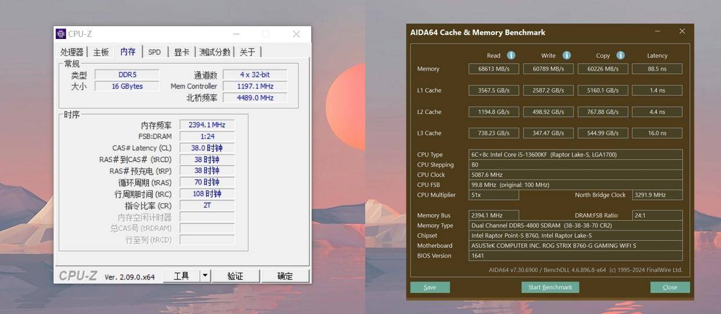Image resolution: width=721 pixels, height=314 pixels.
Task: Click 北桥频率 value 4489.0 MHz
Action: 255,98
